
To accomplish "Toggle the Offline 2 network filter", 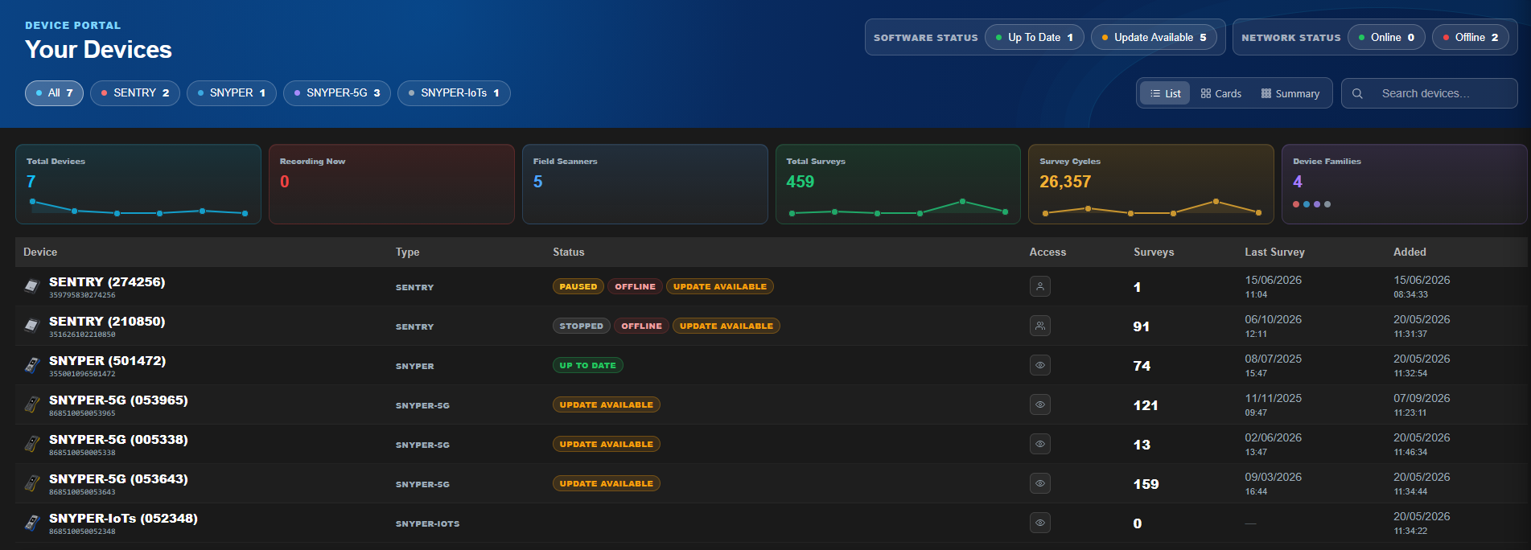I will click(x=1471, y=38).
